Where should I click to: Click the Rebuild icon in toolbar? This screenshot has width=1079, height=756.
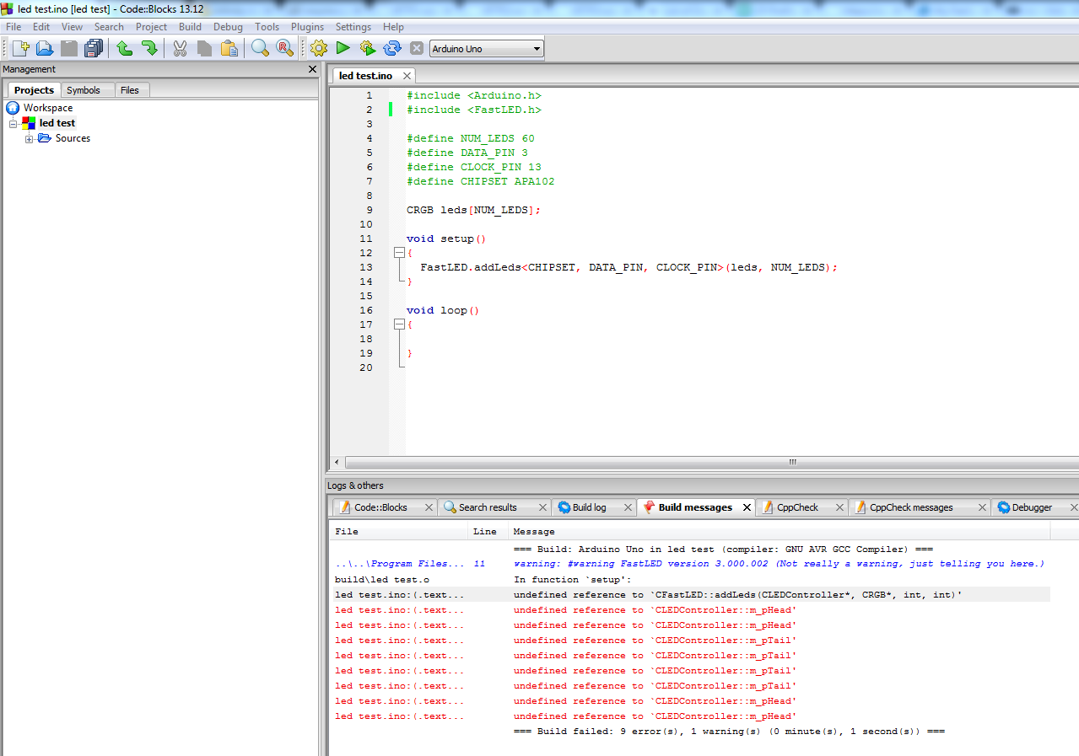(392, 49)
